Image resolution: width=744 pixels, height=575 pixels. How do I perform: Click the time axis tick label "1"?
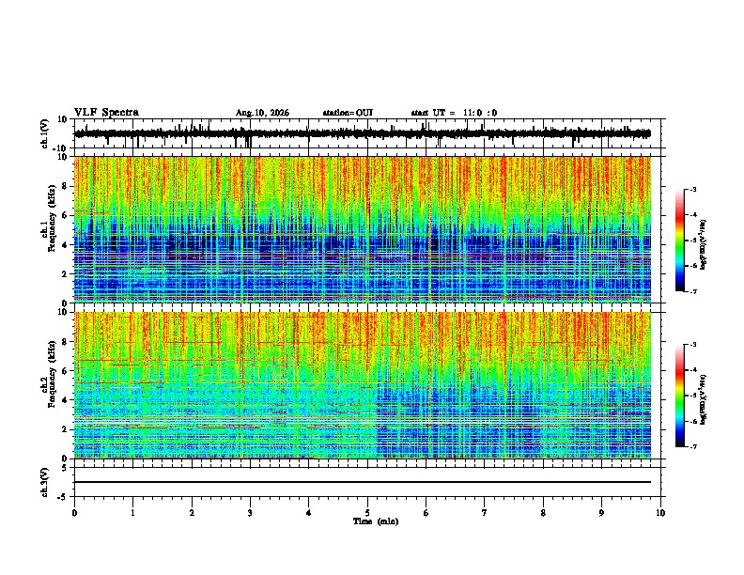coord(132,513)
